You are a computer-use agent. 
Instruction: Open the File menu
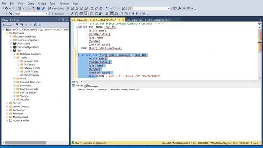click(x=4, y=3)
